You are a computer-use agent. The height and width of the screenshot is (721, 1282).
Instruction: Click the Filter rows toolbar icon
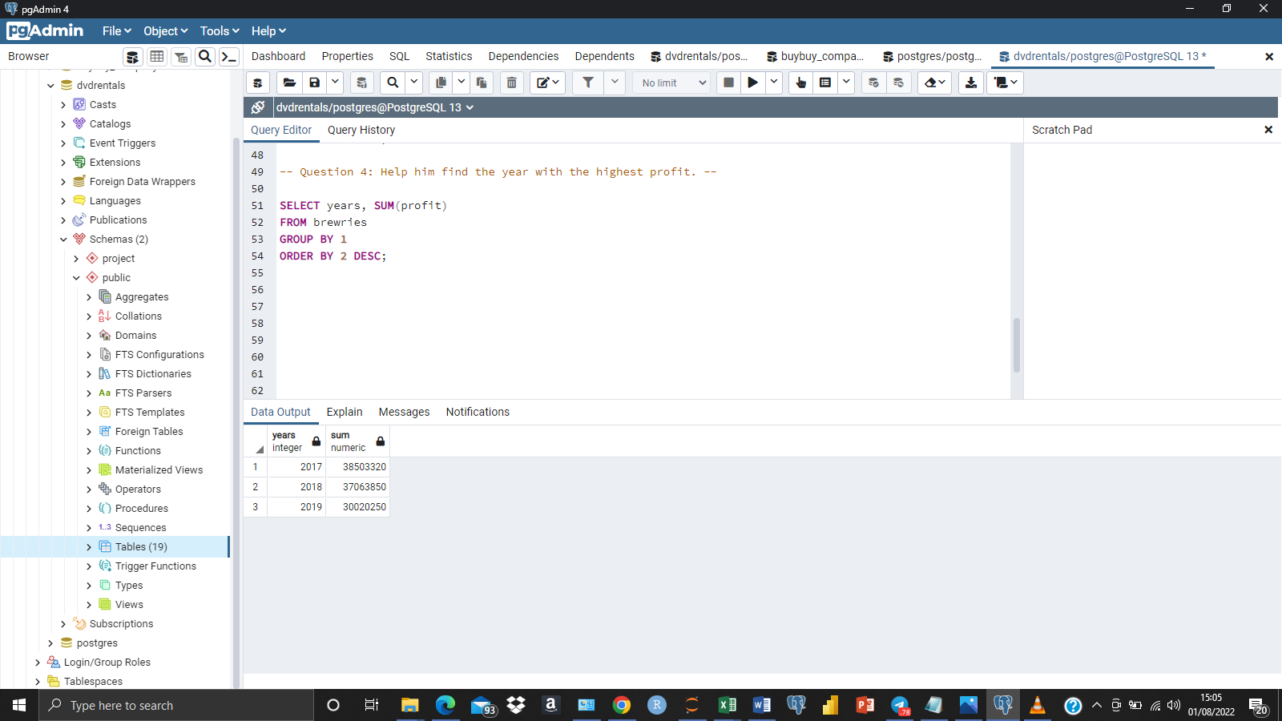588,83
